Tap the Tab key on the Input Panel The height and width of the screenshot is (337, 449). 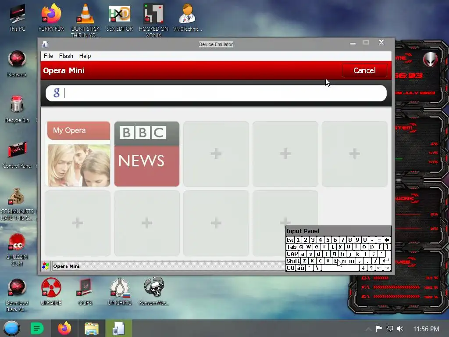(292, 247)
